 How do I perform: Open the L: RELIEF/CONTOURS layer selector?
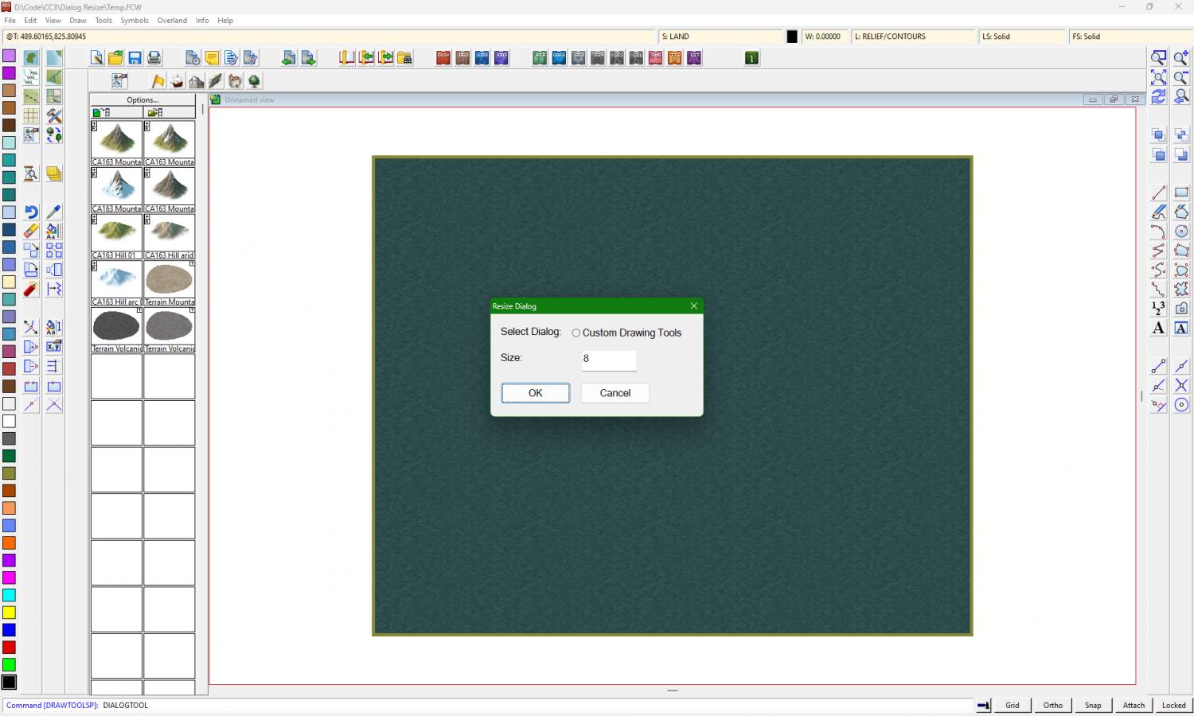pyautogui.click(x=914, y=37)
